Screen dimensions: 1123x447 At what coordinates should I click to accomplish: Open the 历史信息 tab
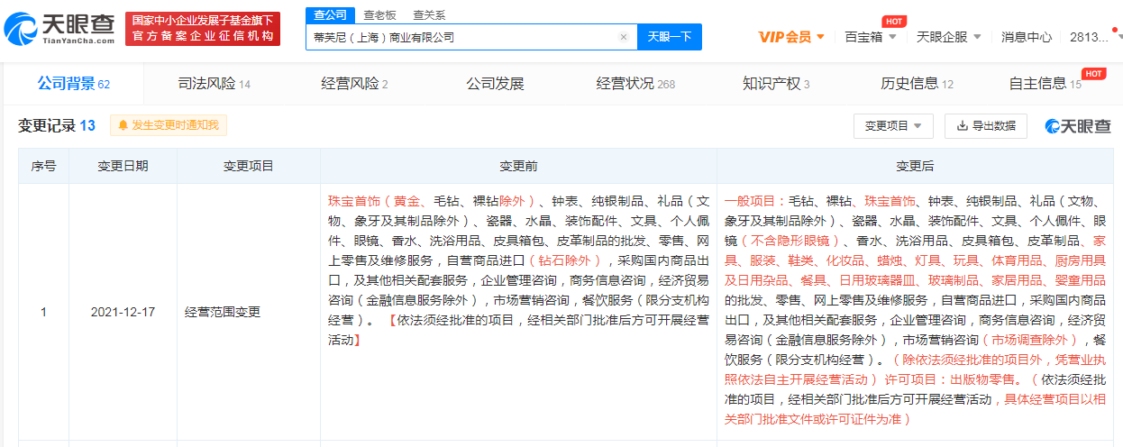(916, 84)
